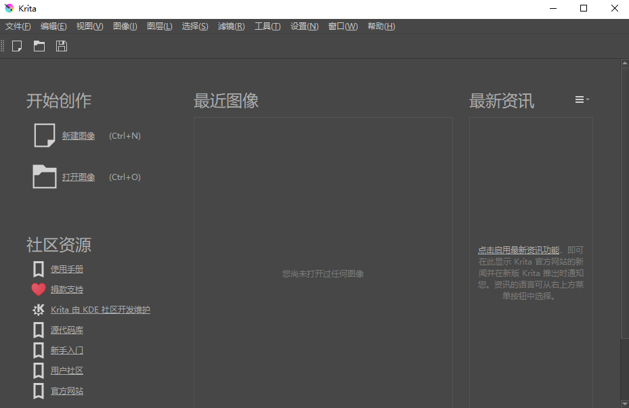Click the large folder icon beside 打开图像

[x=45, y=177]
